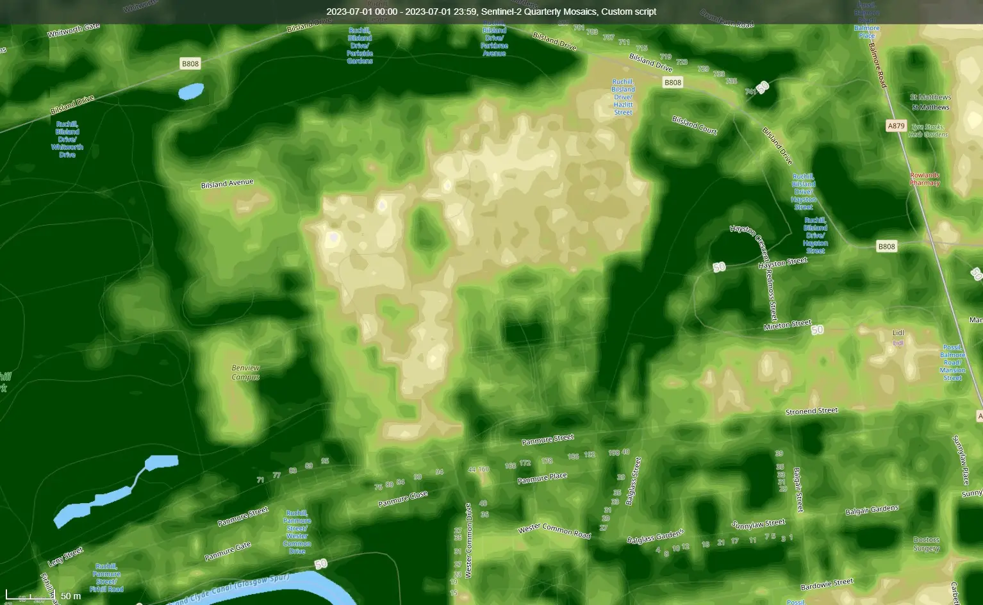Select the Benview Campus label
This screenshot has height=605, width=983.
click(x=245, y=372)
